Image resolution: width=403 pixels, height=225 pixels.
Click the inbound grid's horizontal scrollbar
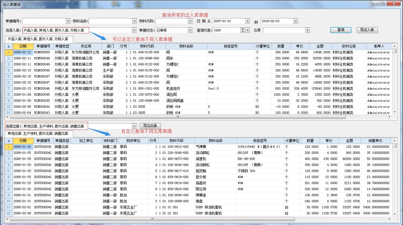pyautogui.click(x=178, y=117)
